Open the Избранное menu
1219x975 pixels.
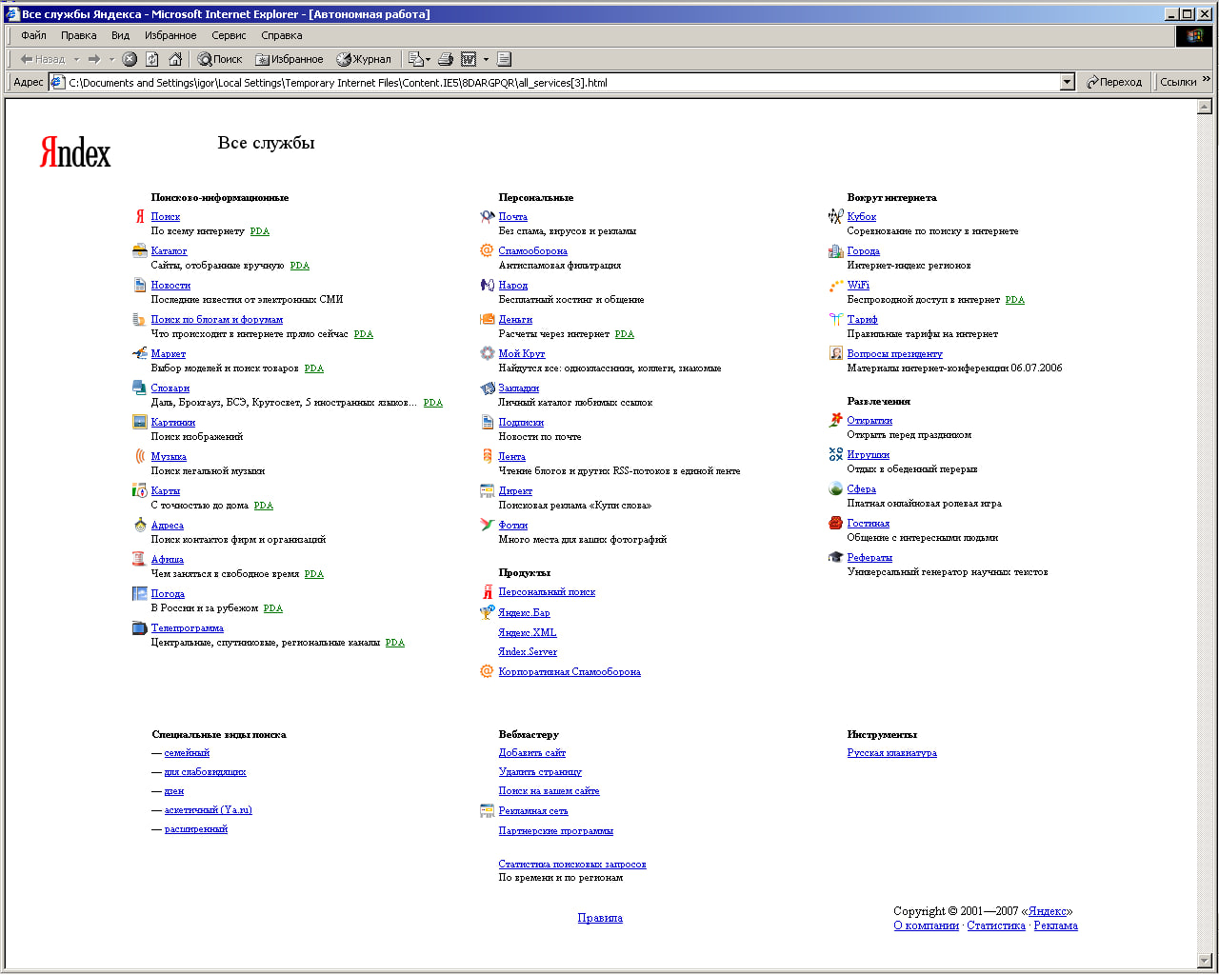(x=170, y=35)
